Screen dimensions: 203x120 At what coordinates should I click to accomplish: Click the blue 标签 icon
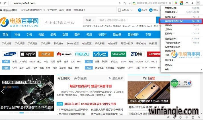pos(140,10)
